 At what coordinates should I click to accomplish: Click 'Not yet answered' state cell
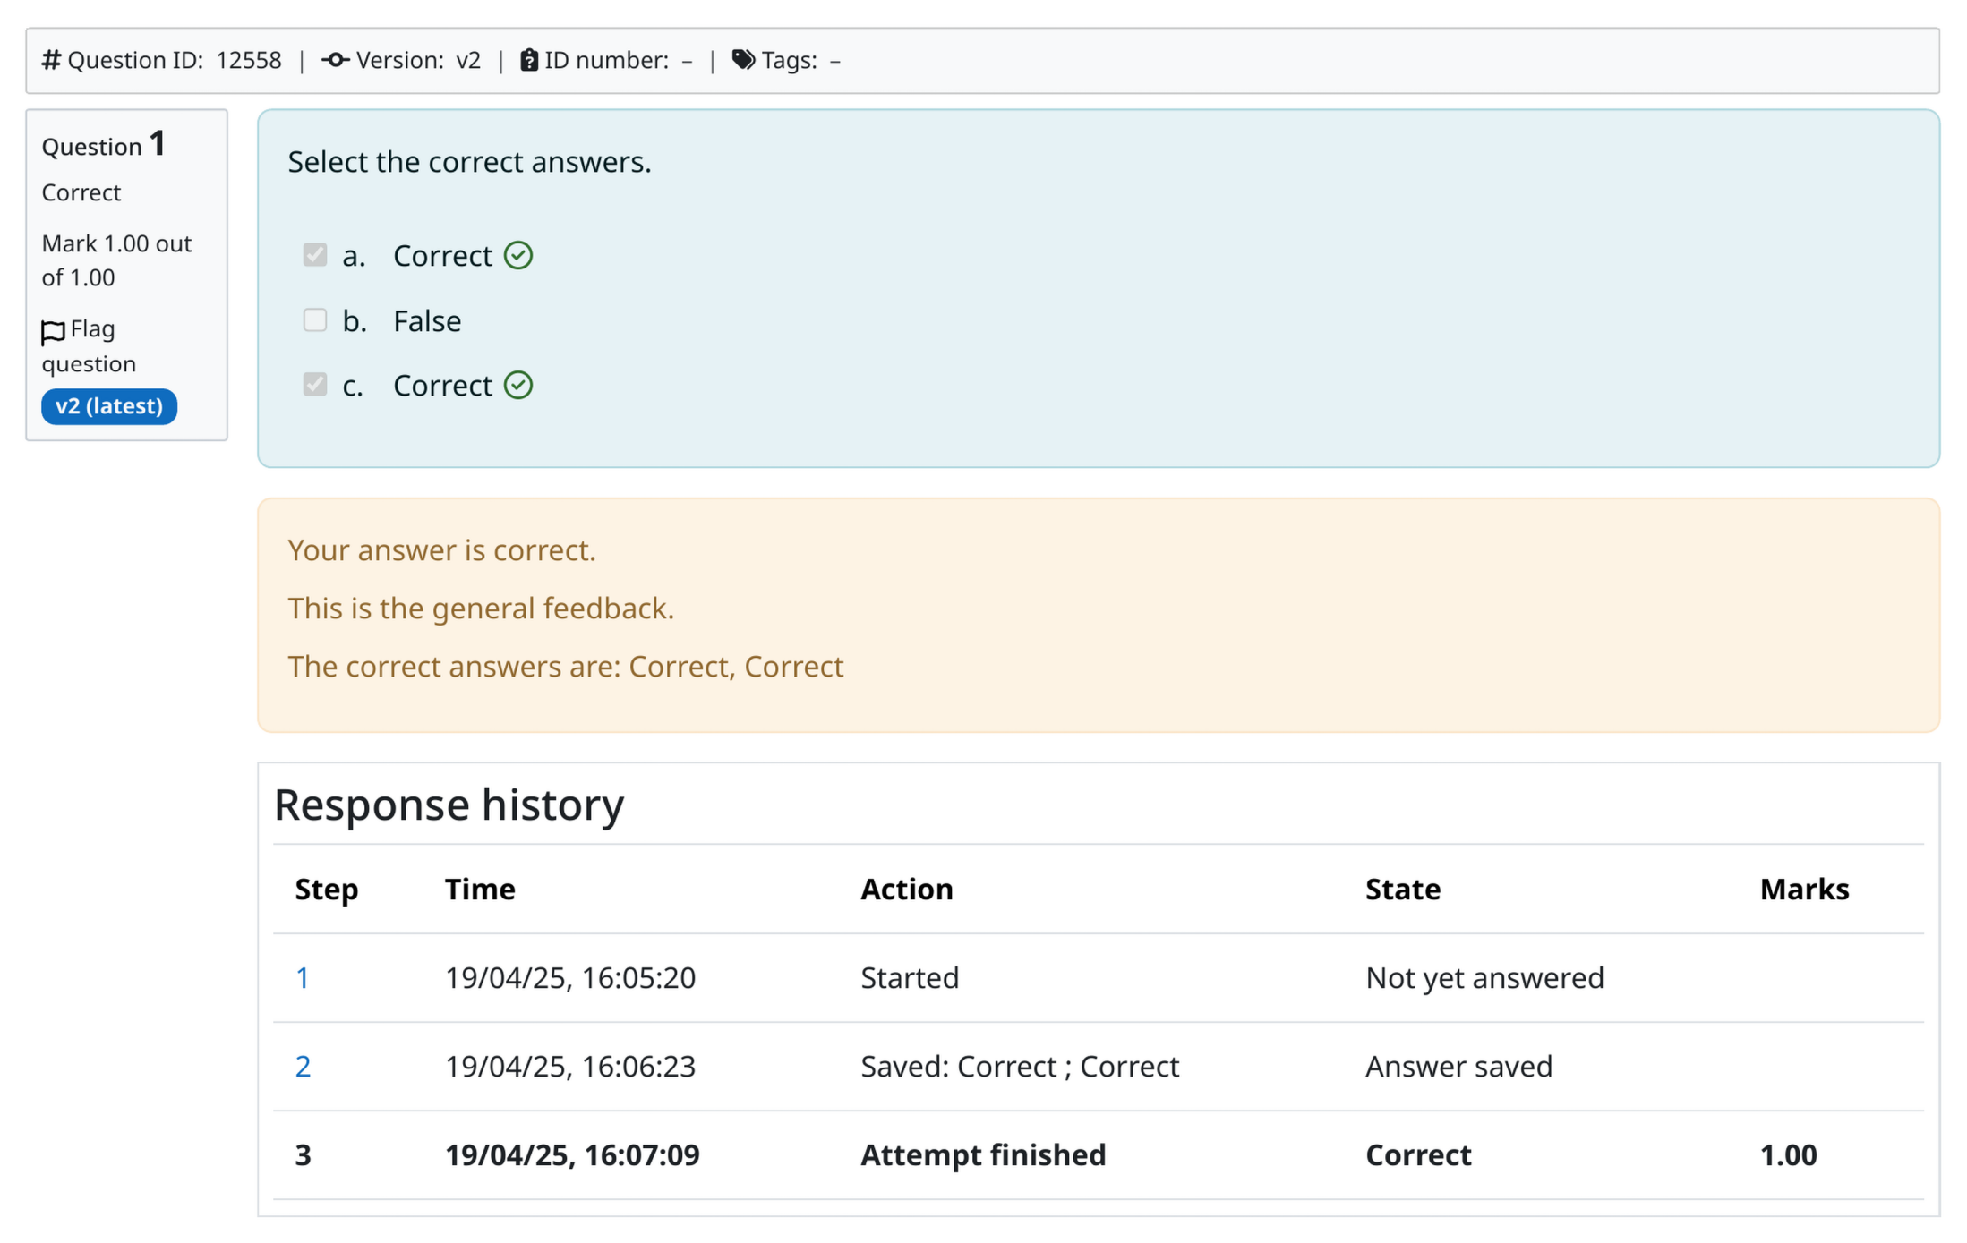pos(1484,978)
